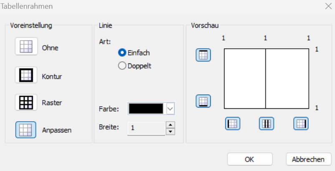Toggle the inner vertical border button
The image size is (335, 171).
[266, 123]
